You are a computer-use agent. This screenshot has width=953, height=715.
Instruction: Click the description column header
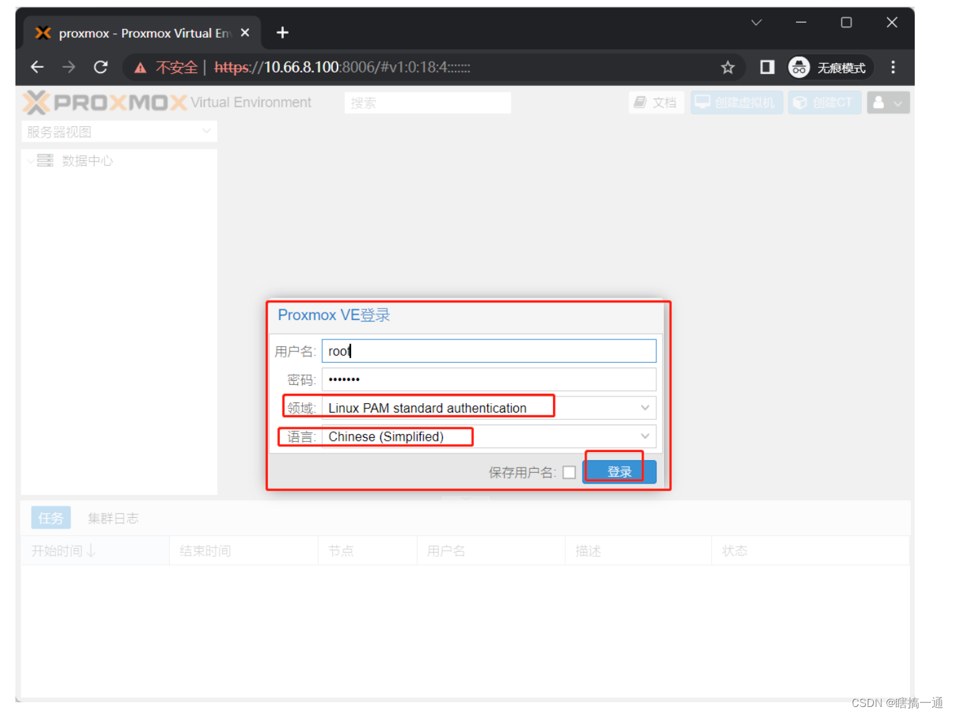tap(638, 551)
